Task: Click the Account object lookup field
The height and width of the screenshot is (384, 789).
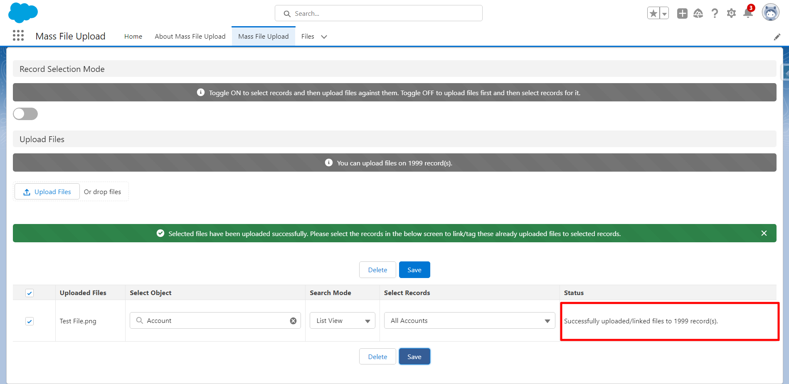Action: (x=215, y=320)
